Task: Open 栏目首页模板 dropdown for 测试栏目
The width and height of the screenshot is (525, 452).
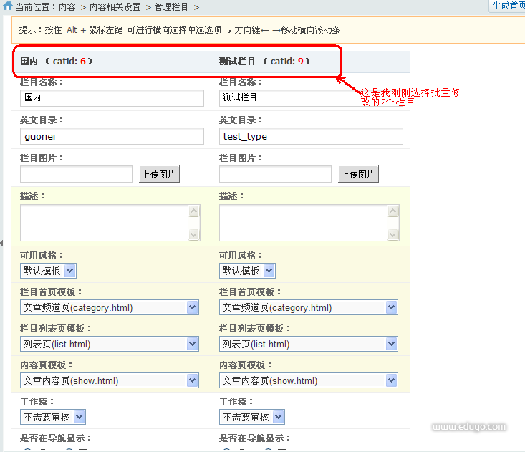Action: (309, 307)
